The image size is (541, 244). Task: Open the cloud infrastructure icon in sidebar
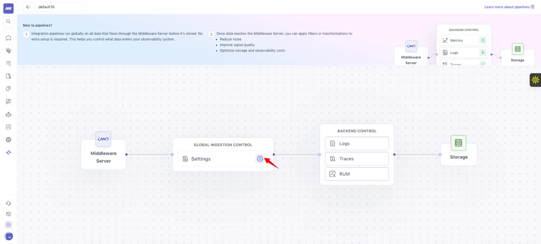[x=8, y=51]
